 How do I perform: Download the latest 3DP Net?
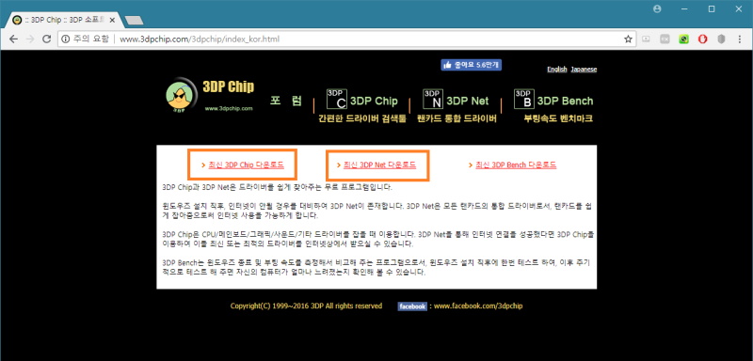(x=379, y=165)
